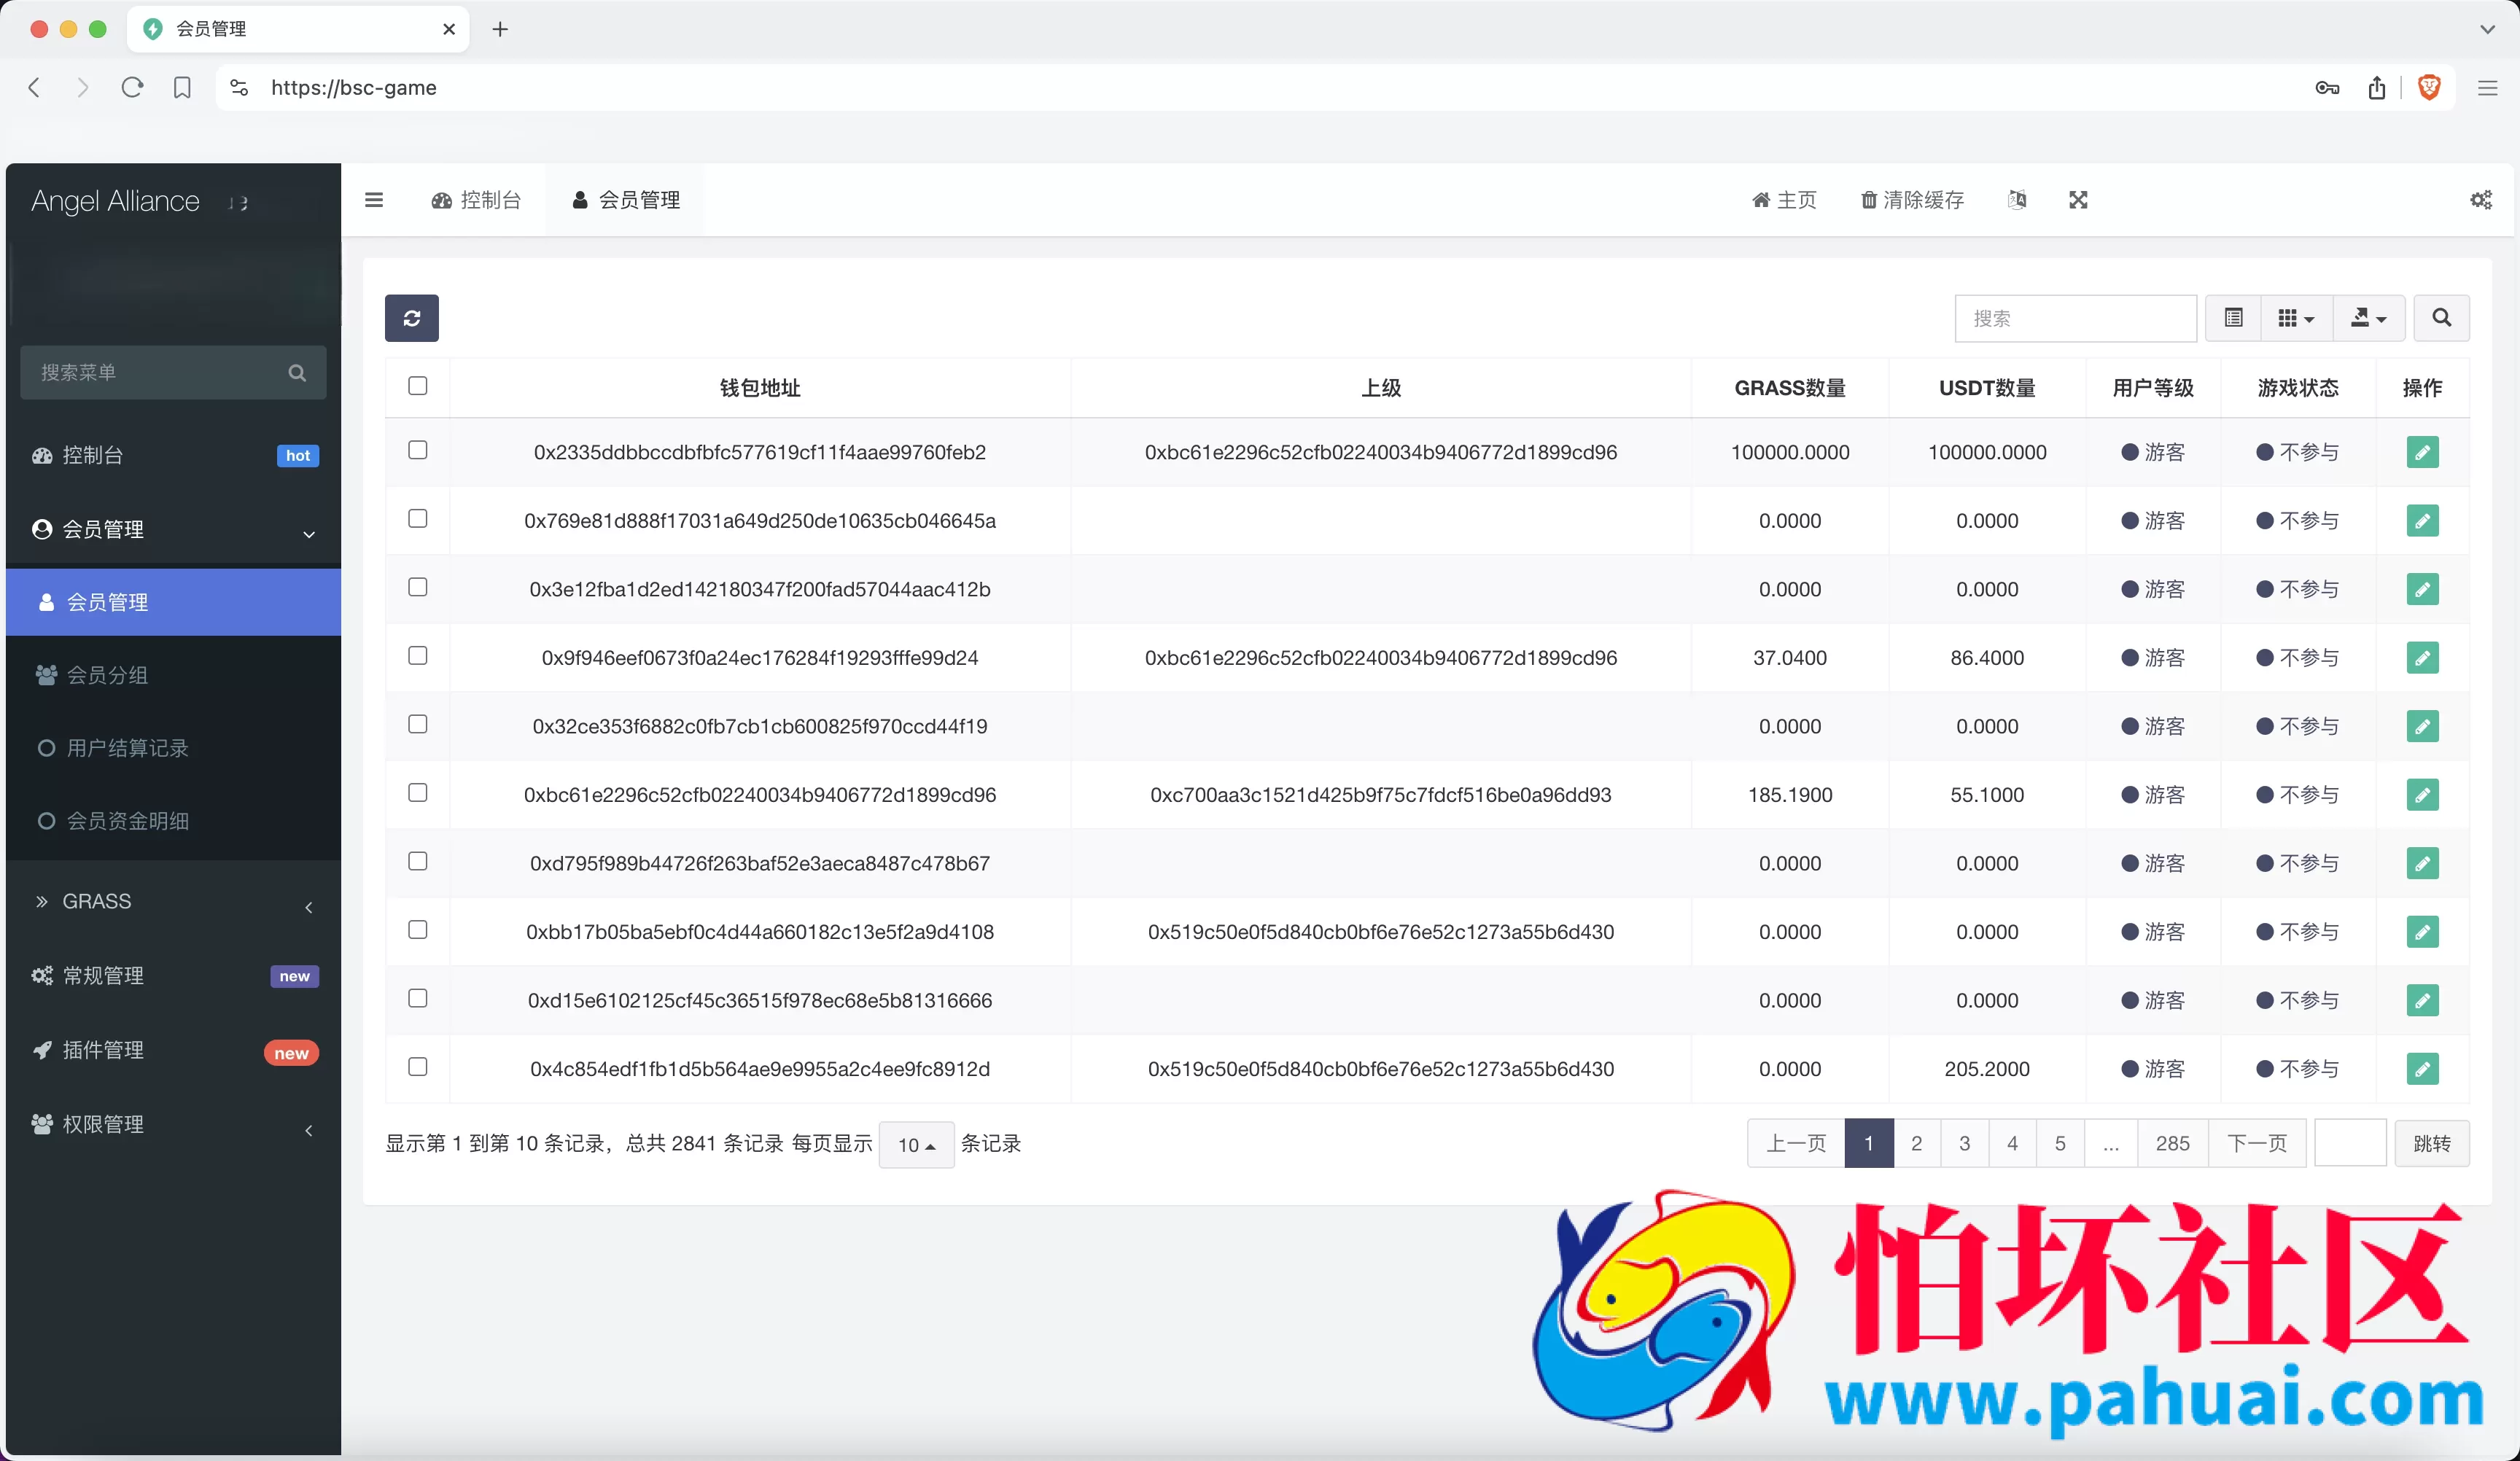Open the browser tab list chevron
2520x1461 pixels.
pos(2487,29)
